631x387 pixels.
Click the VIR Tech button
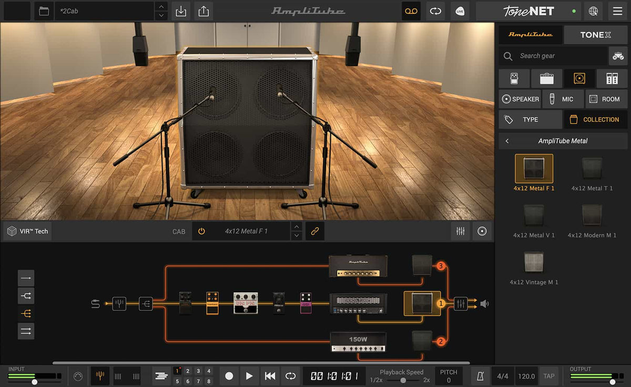27,231
